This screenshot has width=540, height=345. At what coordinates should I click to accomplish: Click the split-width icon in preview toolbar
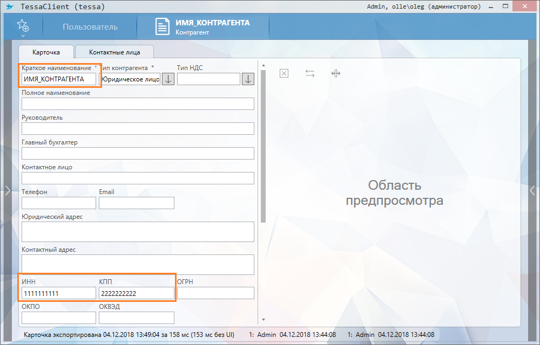336,73
